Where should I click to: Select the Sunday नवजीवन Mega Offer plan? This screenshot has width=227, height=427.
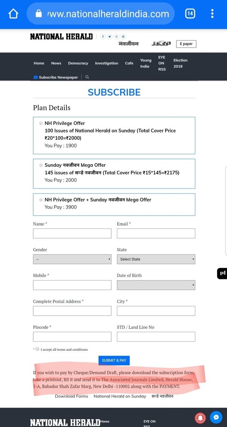pos(41,165)
